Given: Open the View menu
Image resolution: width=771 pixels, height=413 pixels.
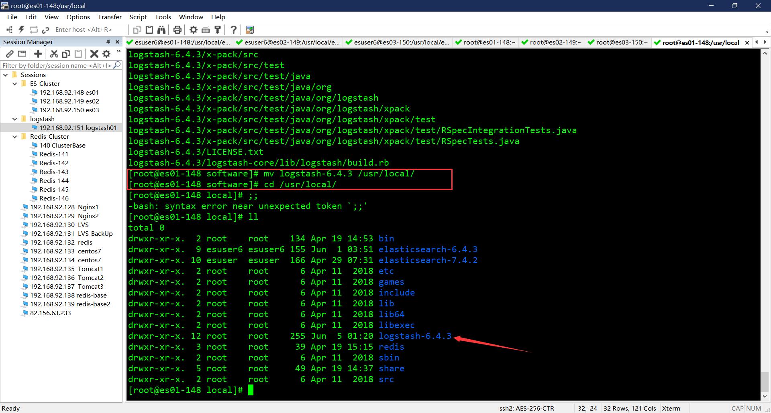Looking at the screenshot, I should point(51,17).
